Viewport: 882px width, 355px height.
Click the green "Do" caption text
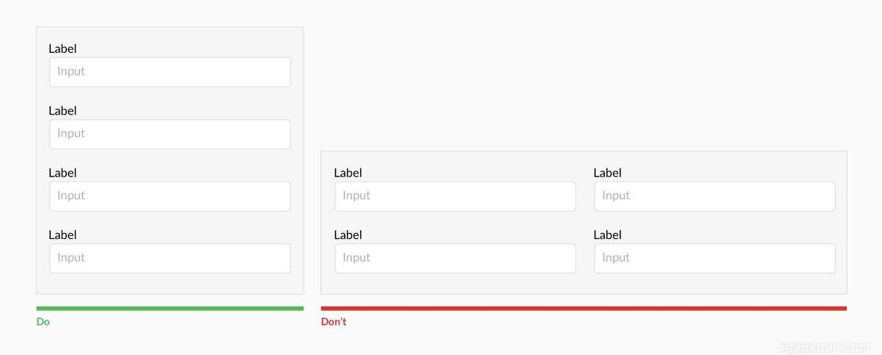[43, 322]
